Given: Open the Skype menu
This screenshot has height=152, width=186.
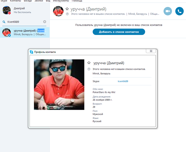Looking at the screenshot, I should (4, 1).
